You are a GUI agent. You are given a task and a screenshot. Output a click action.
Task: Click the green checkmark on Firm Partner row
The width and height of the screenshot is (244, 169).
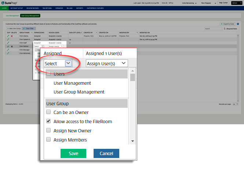(x=8, y=47)
